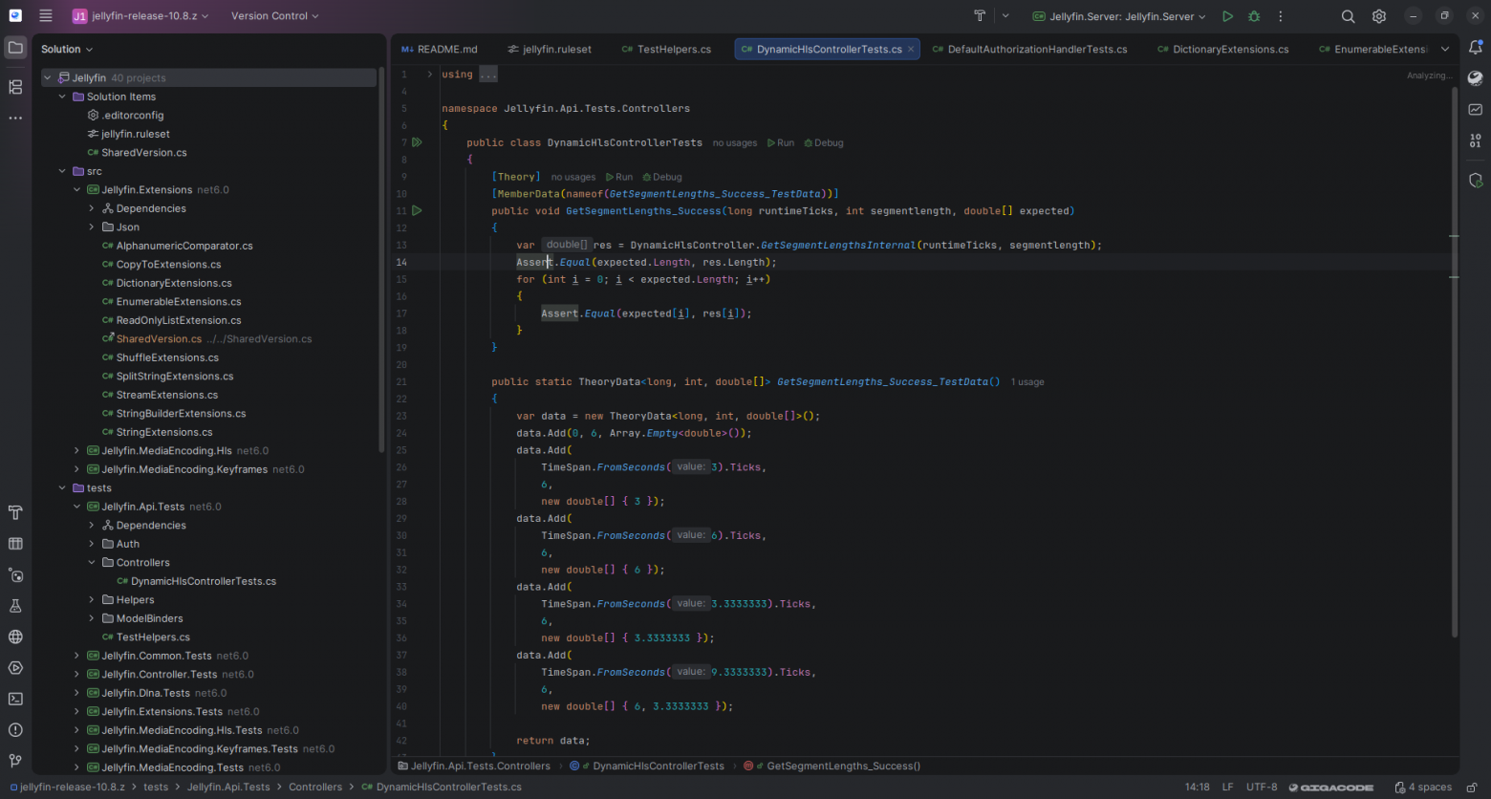
Task: Open the Notifications bell icon
Action: click(x=1475, y=48)
